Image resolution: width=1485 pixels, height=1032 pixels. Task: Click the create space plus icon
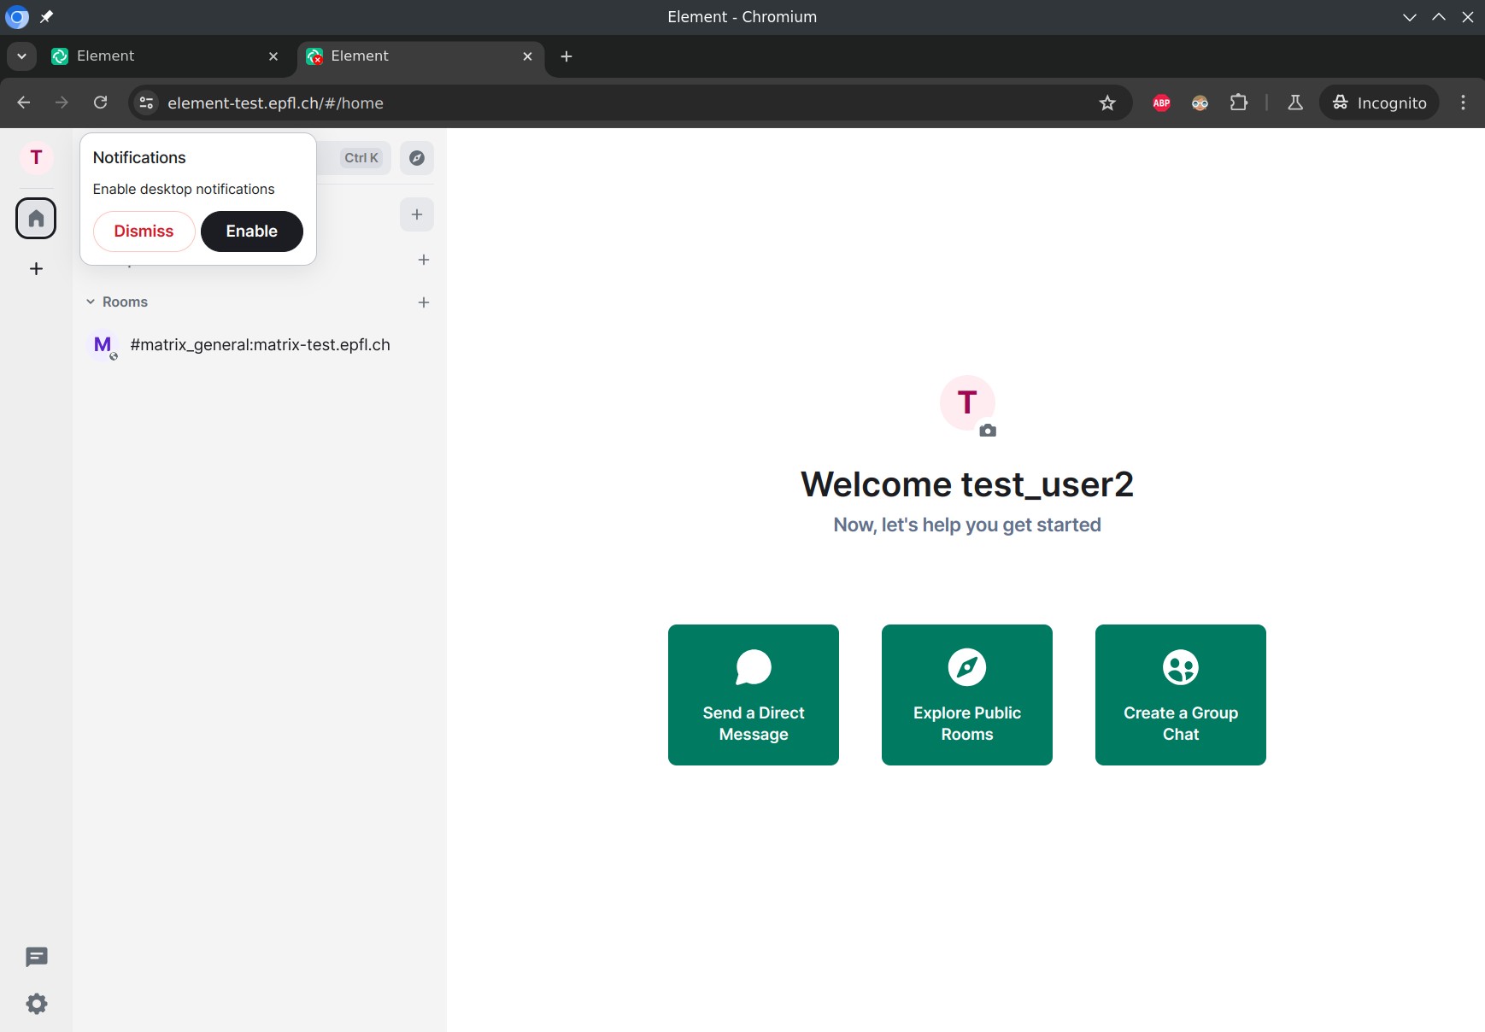click(36, 269)
